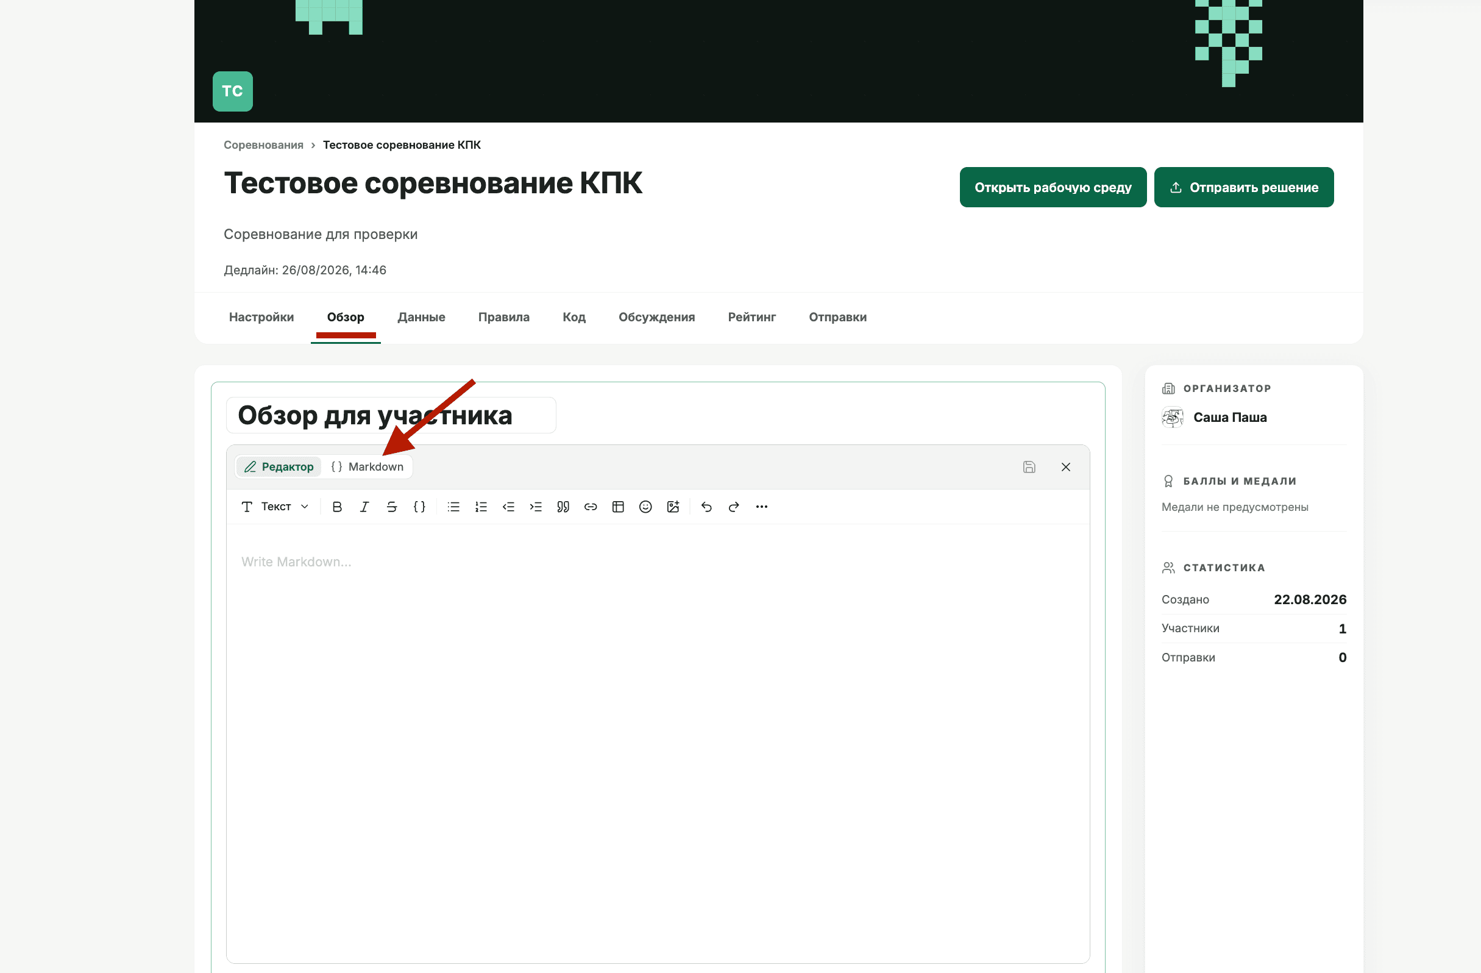
Task: Click the organizer avatar image
Action: click(x=1173, y=417)
